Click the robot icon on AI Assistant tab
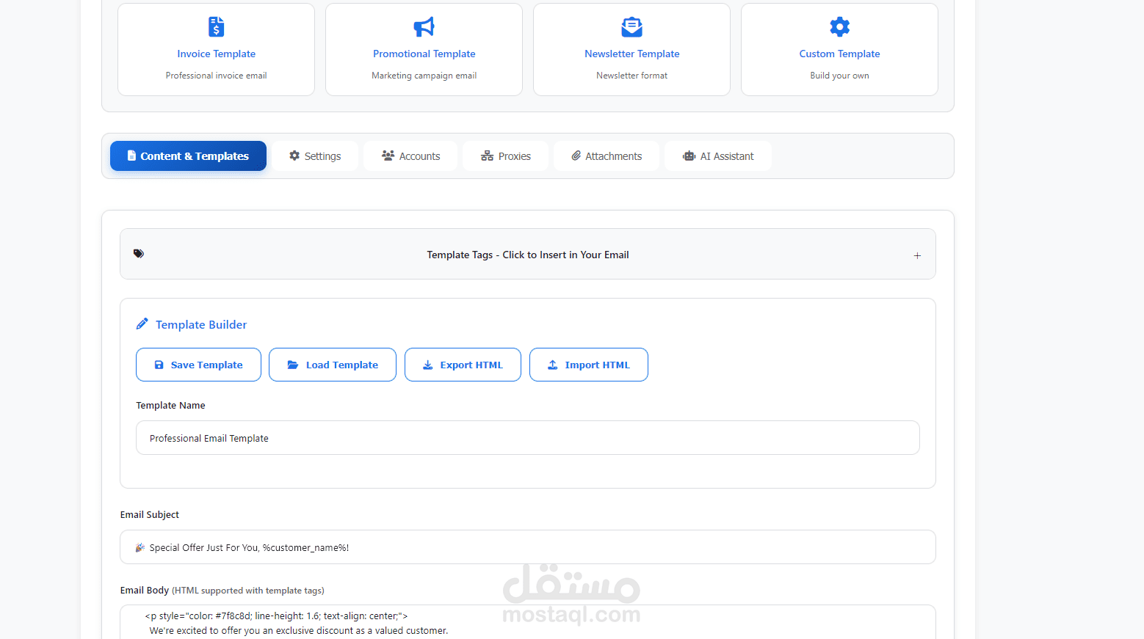1144x639 pixels. click(689, 156)
